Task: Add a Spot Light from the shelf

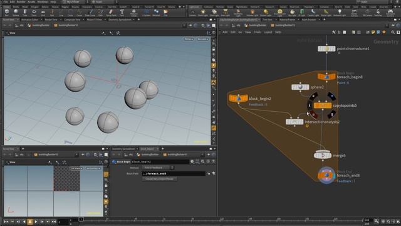Action: coord(214,13)
